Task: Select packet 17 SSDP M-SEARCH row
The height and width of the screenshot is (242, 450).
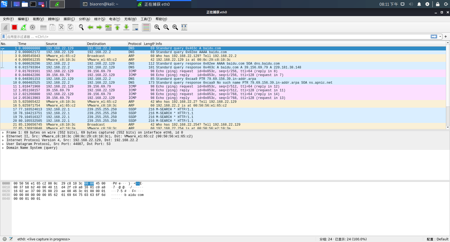Action: (x=223, y=109)
